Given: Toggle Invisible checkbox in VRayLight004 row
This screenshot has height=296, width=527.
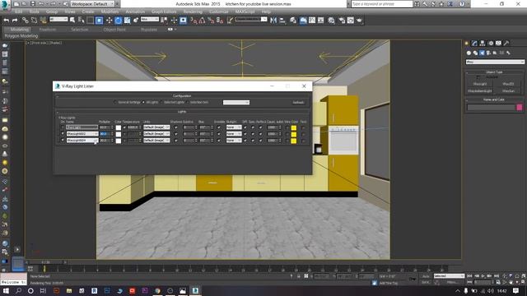Looking at the screenshot, I should (x=219, y=141).
